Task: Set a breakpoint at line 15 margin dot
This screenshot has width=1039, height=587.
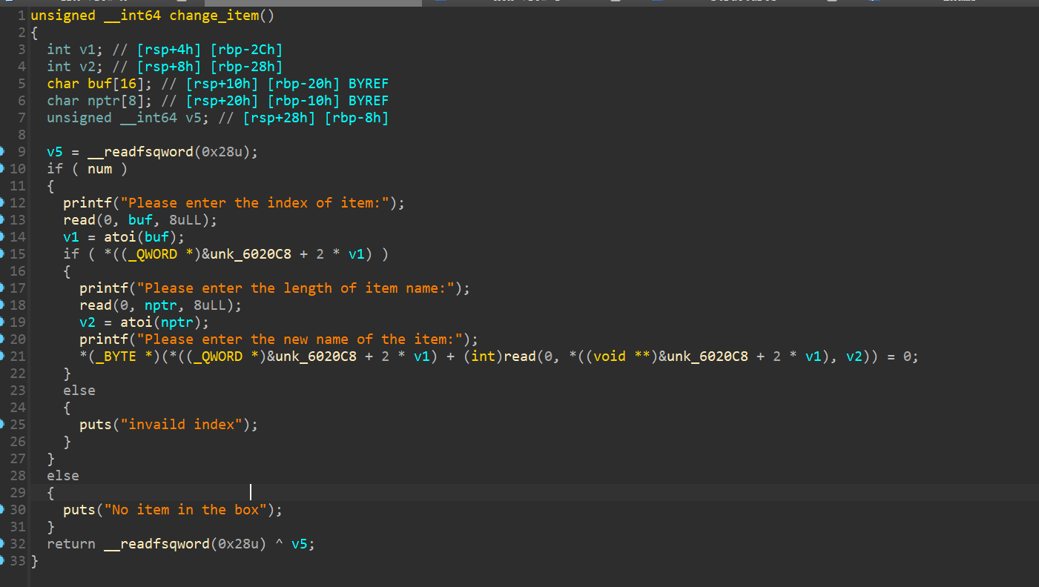Action: point(2,254)
